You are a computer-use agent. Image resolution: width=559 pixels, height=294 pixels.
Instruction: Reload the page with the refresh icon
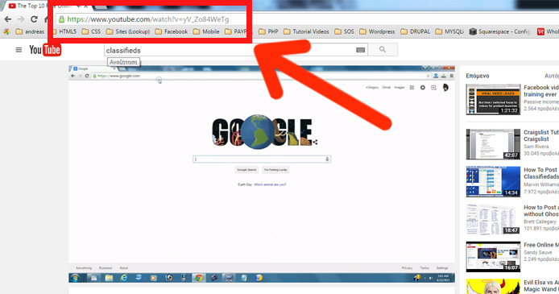(34, 19)
